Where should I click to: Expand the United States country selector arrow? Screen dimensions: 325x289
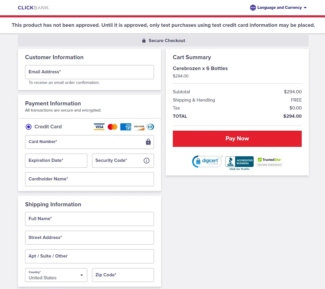coord(81,275)
